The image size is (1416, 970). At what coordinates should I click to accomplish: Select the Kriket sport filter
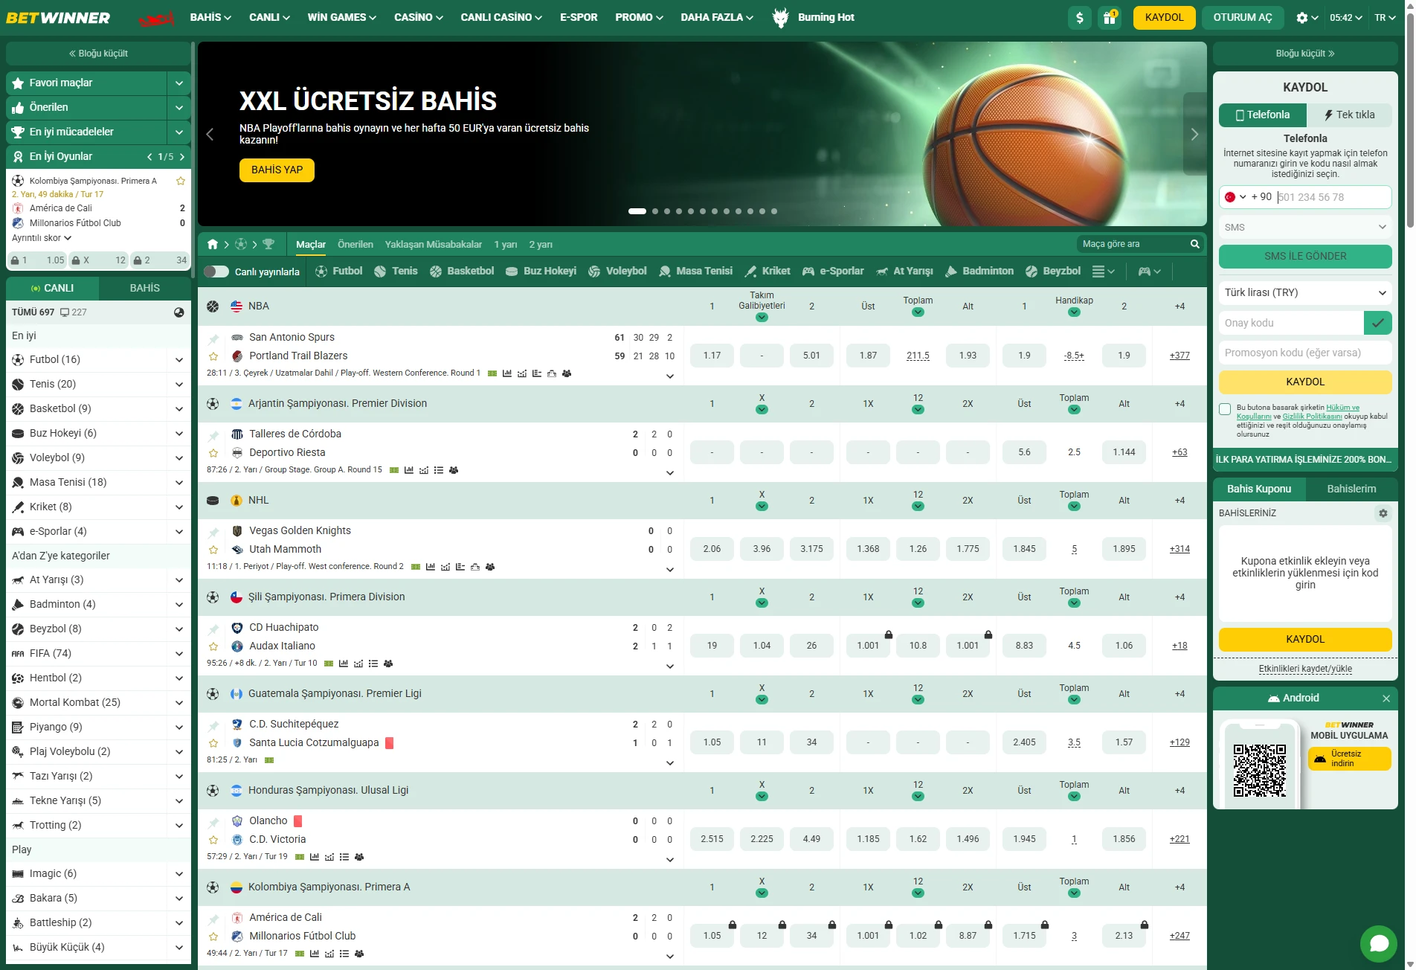[767, 271]
